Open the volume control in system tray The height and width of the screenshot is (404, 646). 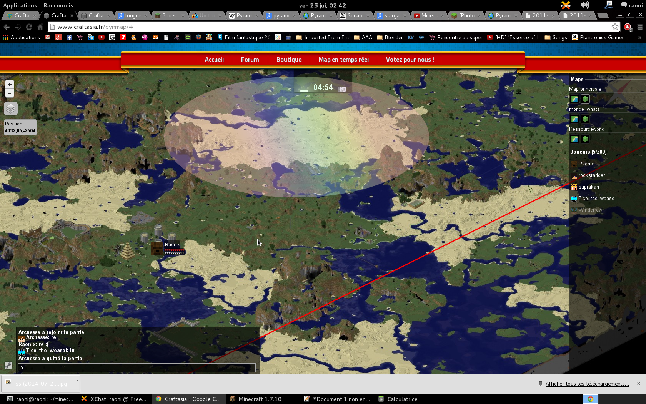[x=585, y=5]
